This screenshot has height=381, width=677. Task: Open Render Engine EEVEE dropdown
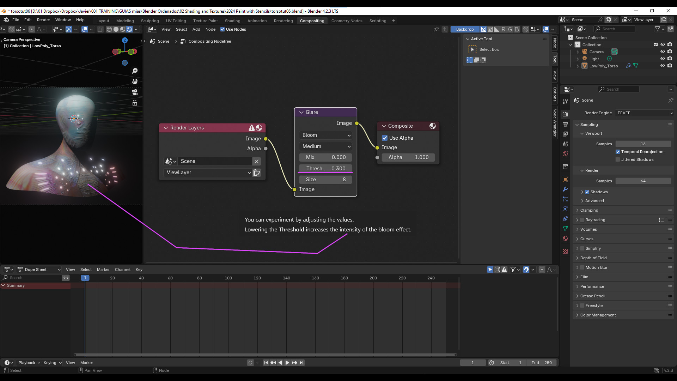point(645,113)
